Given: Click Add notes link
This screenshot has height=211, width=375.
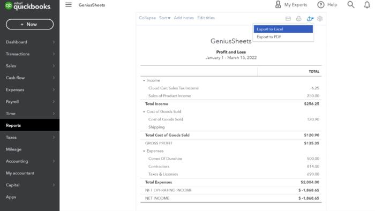Looking at the screenshot, I should [x=184, y=18].
